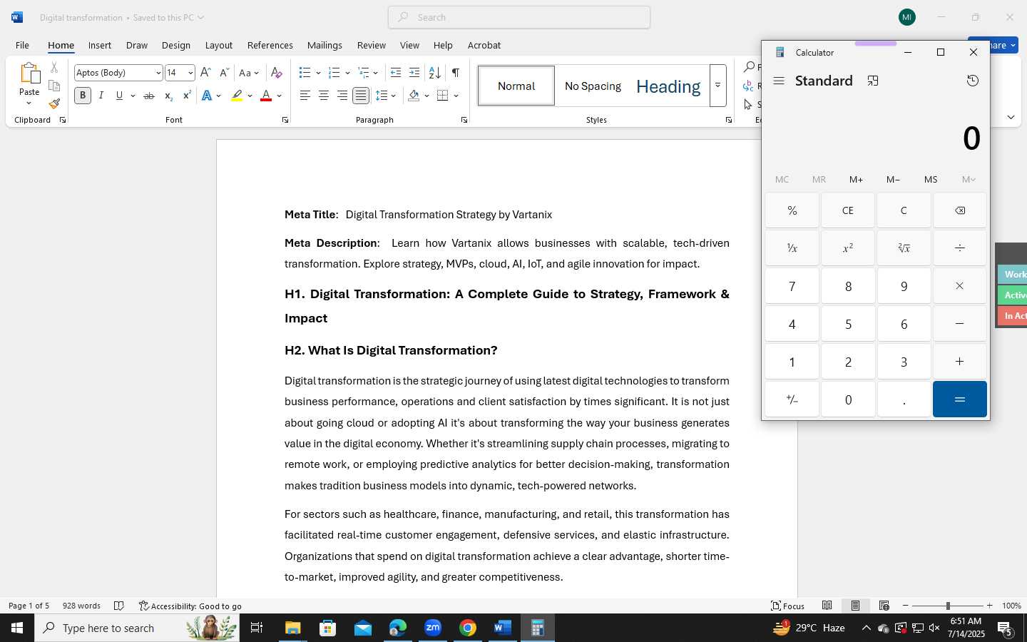Switch to Web Layout view

(x=884, y=606)
